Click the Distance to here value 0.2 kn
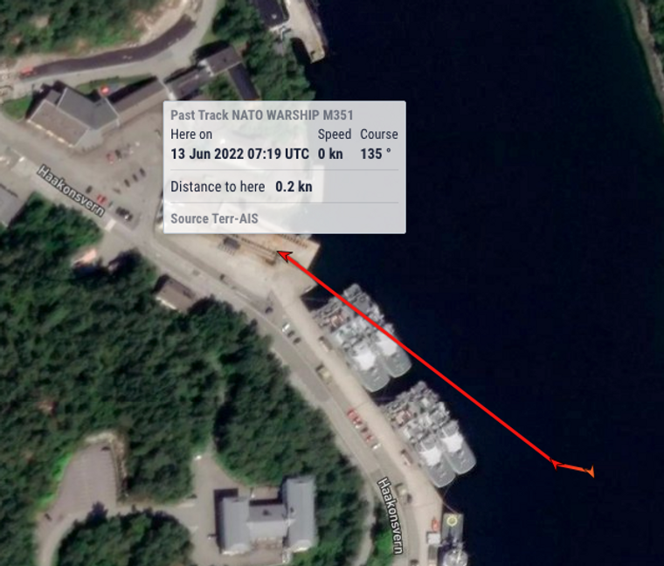This screenshot has width=664, height=566. 294,187
